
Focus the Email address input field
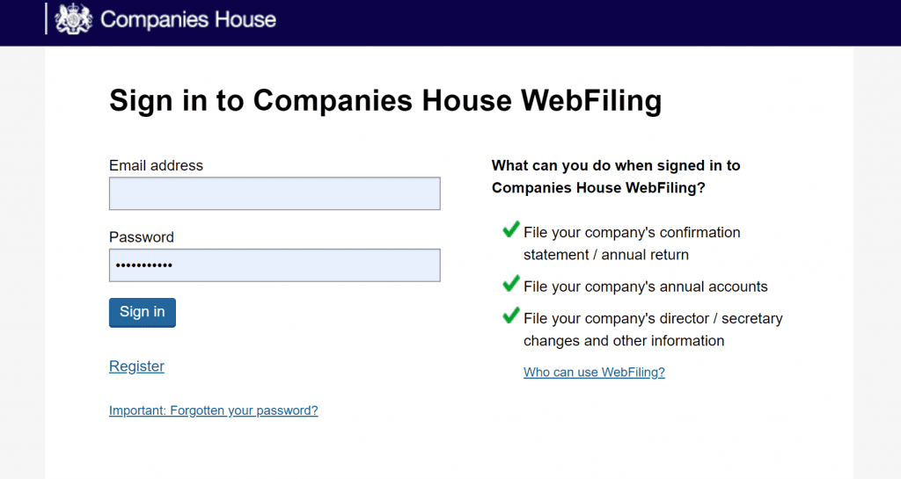click(x=275, y=193)
